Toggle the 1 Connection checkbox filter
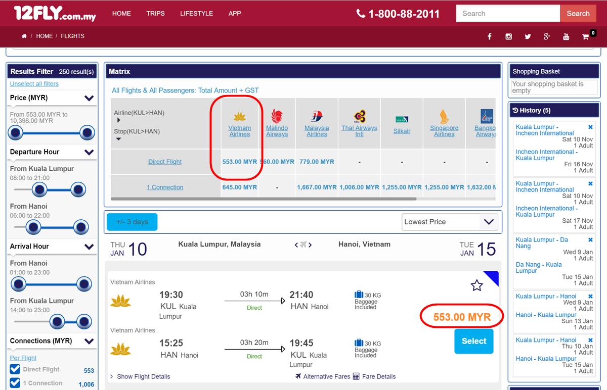The width and height of the screenshot is (607, 390). pyautogui.click(x=15, y=383)
